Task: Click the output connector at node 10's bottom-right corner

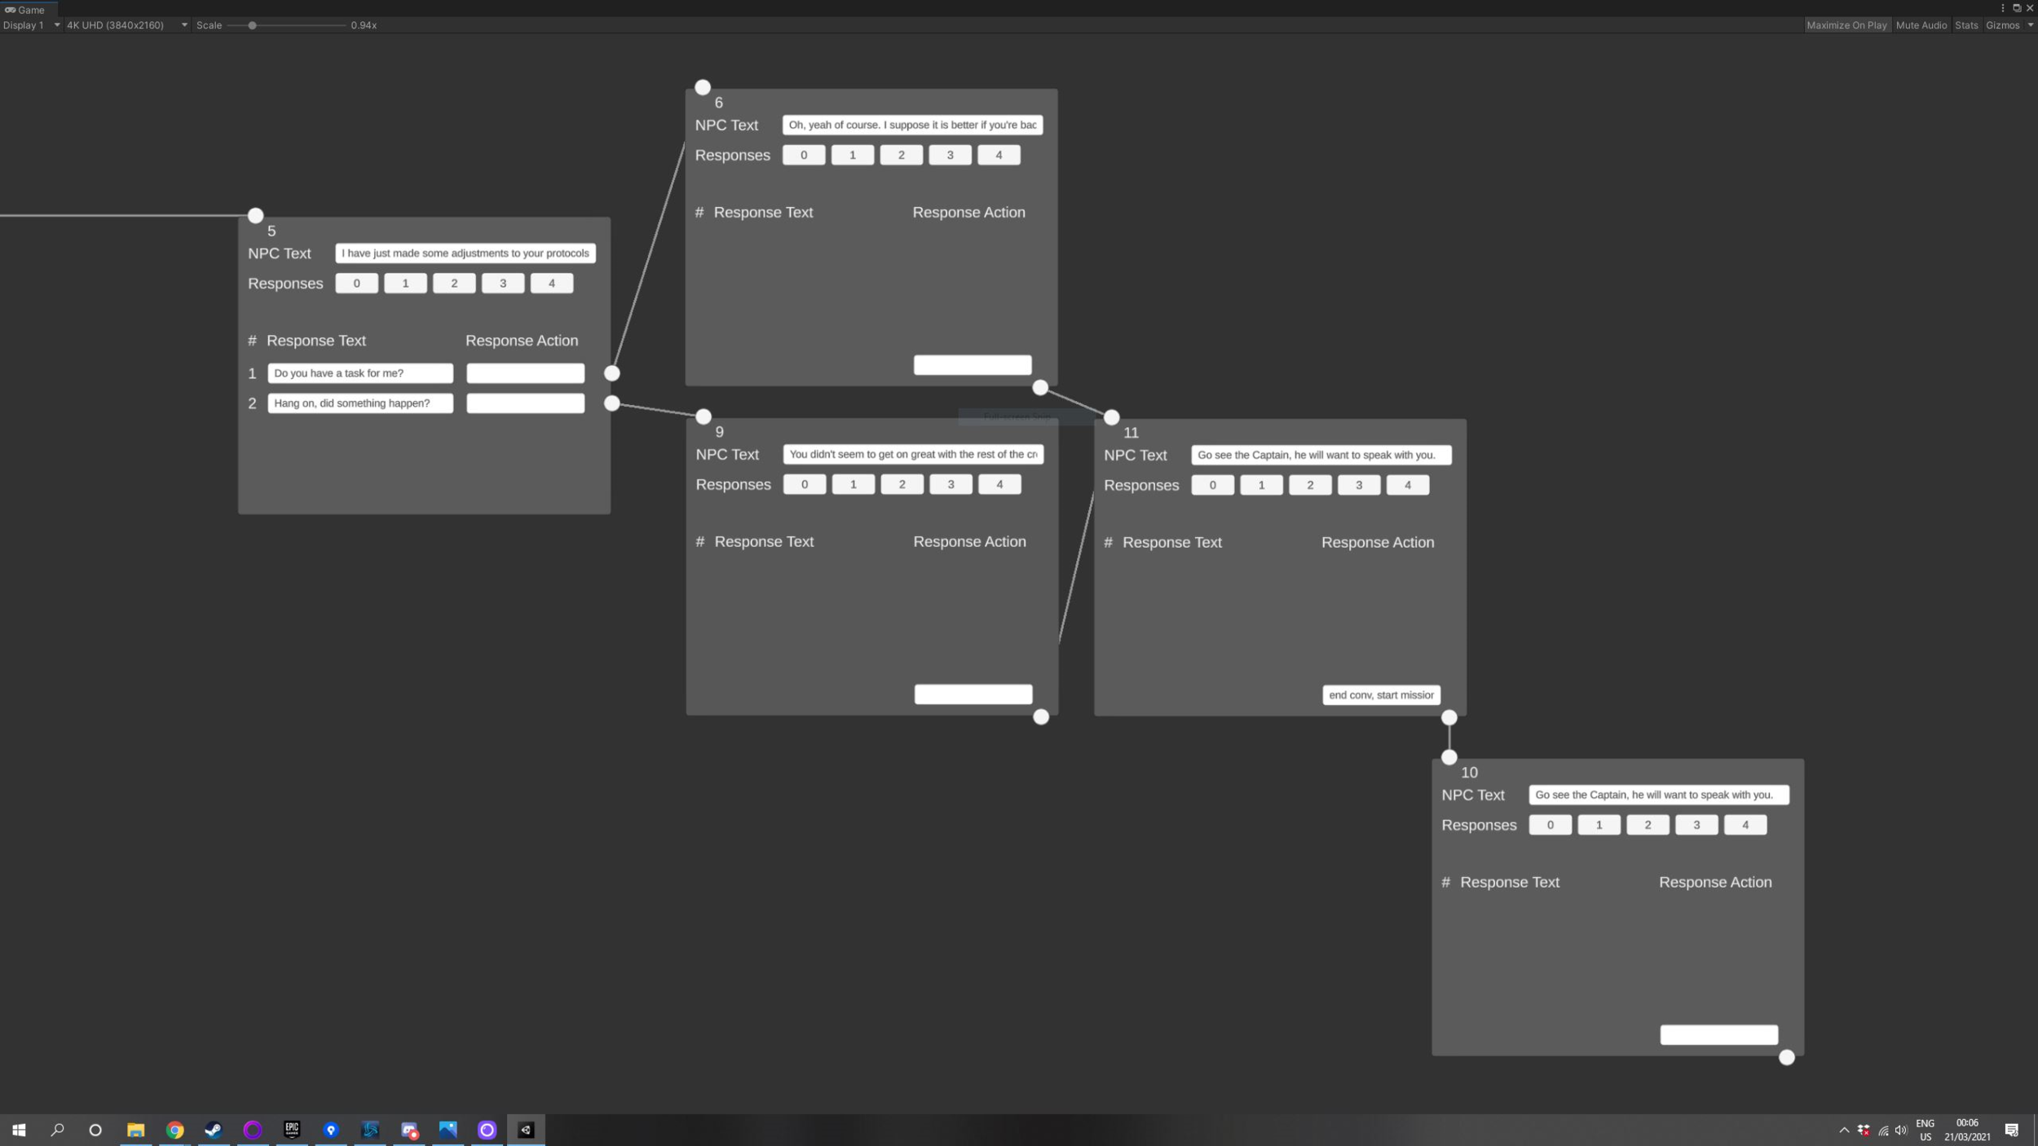Action: click(x=1786, y=1057)
